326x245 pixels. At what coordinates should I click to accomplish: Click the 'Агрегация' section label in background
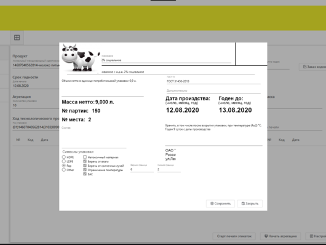click(x=22, y=97)
